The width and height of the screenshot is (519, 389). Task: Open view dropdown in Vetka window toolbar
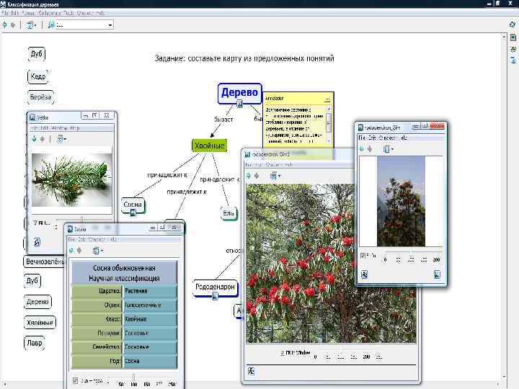pos(61,139)
